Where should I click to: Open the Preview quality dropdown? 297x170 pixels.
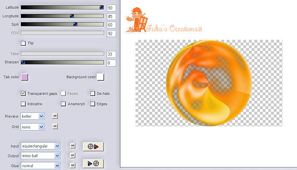[32, 116]
